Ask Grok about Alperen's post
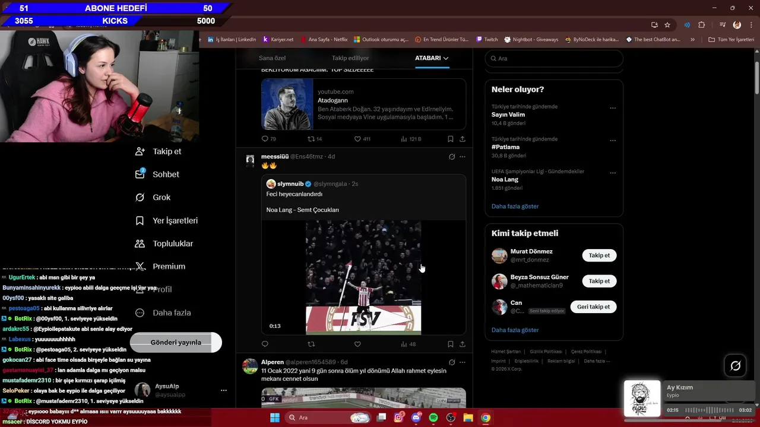The image size is (760, 427). click(x=452, y=362)
